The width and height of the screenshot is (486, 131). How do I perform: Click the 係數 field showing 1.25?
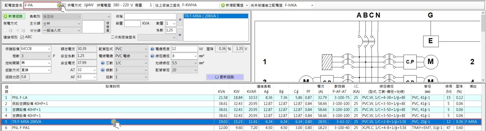171,30
